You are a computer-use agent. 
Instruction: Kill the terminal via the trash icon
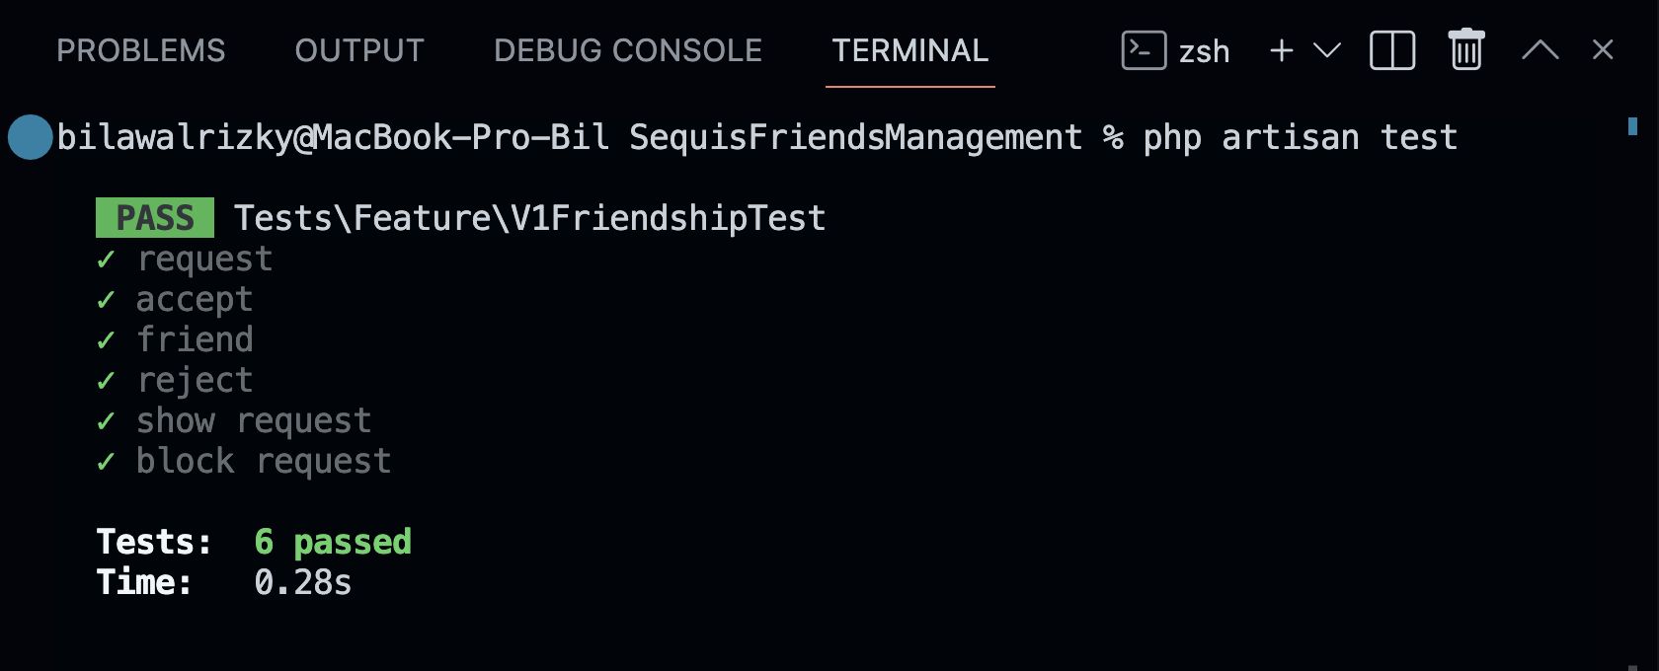pyautogui.click(x=1465, y=49)
